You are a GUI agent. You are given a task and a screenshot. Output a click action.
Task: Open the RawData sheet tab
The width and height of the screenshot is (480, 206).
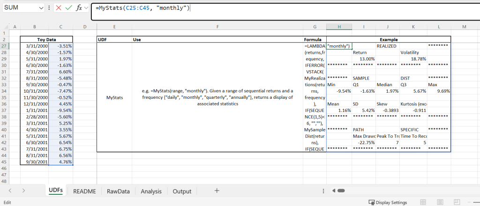[118, 191]
